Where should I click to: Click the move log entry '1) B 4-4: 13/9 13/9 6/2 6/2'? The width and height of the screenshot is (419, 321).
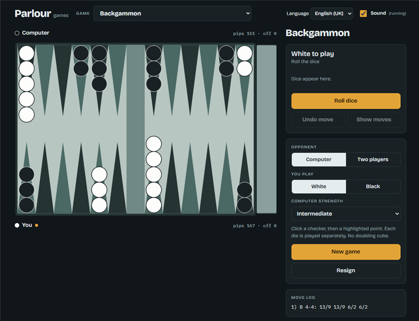tap(329, 307)
